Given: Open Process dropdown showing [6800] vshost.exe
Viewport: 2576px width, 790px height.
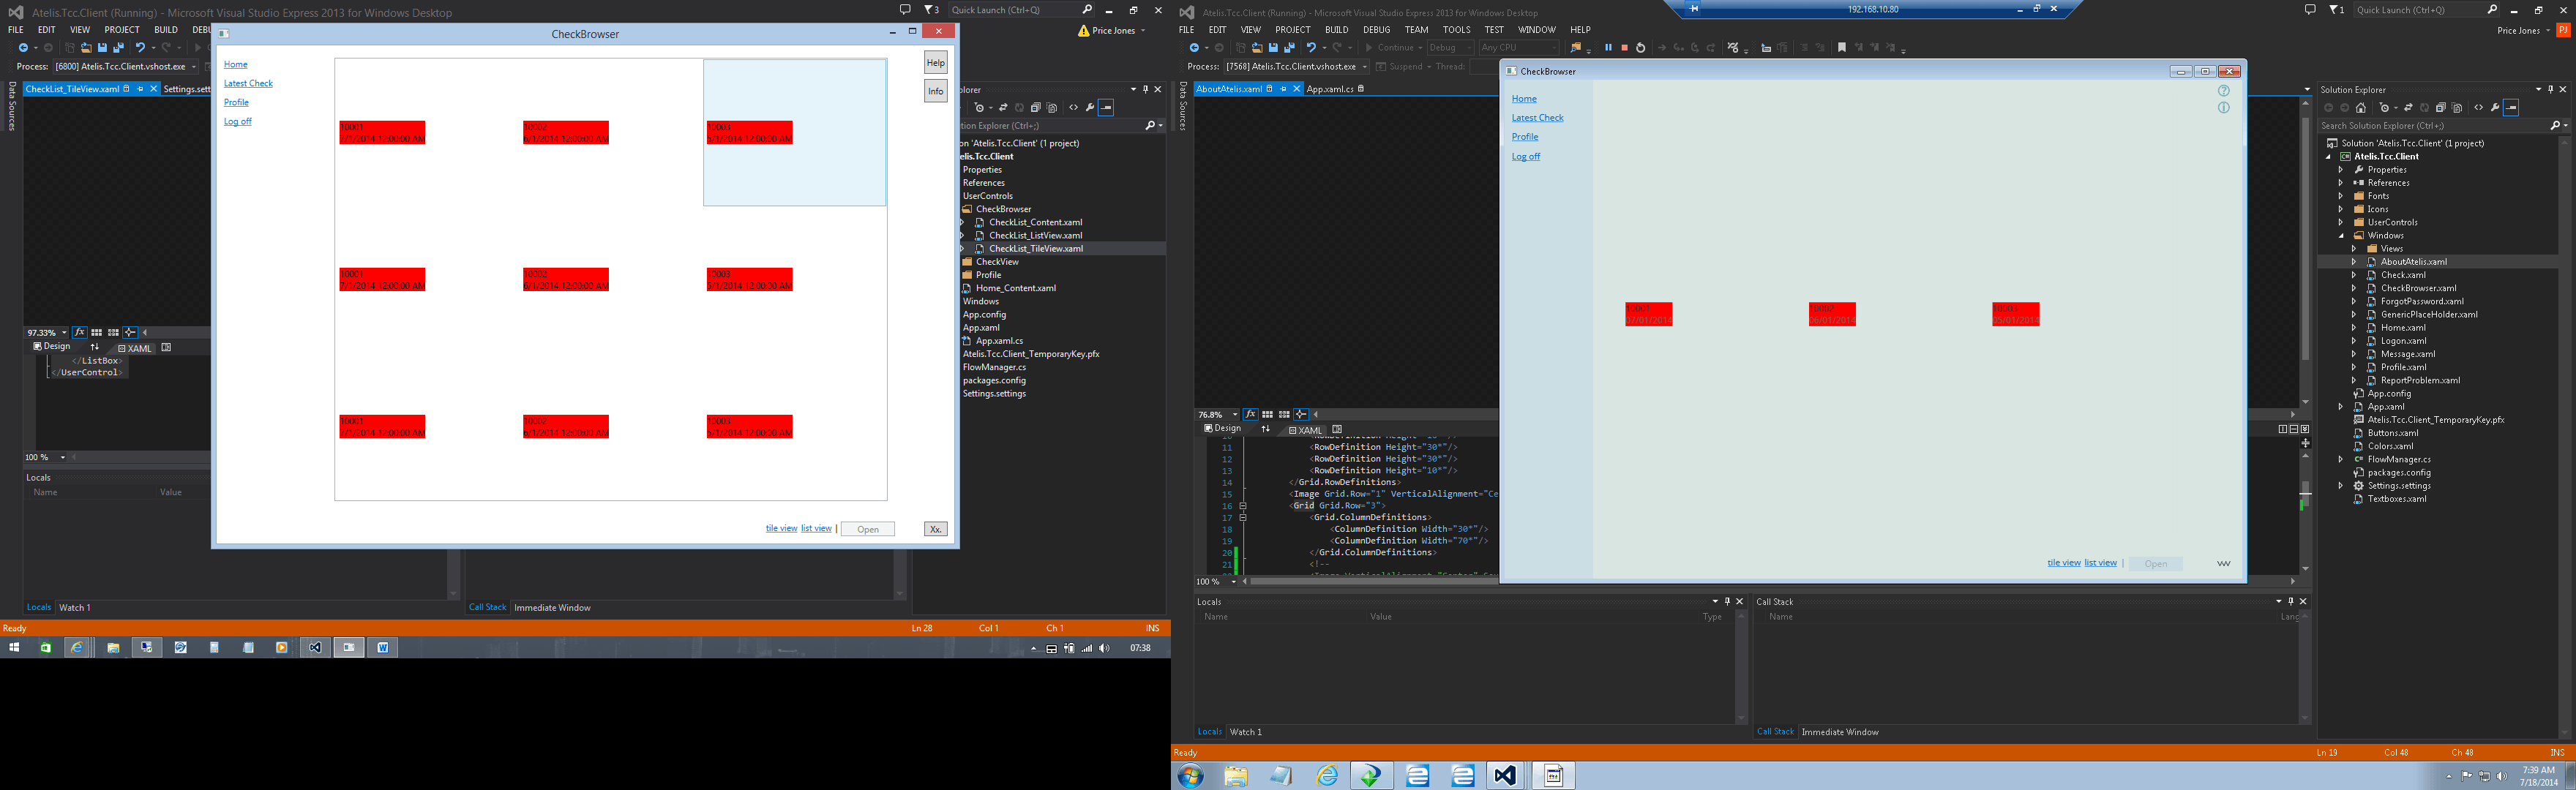Looking at the screenshot, I should click(x=125, y=67).
